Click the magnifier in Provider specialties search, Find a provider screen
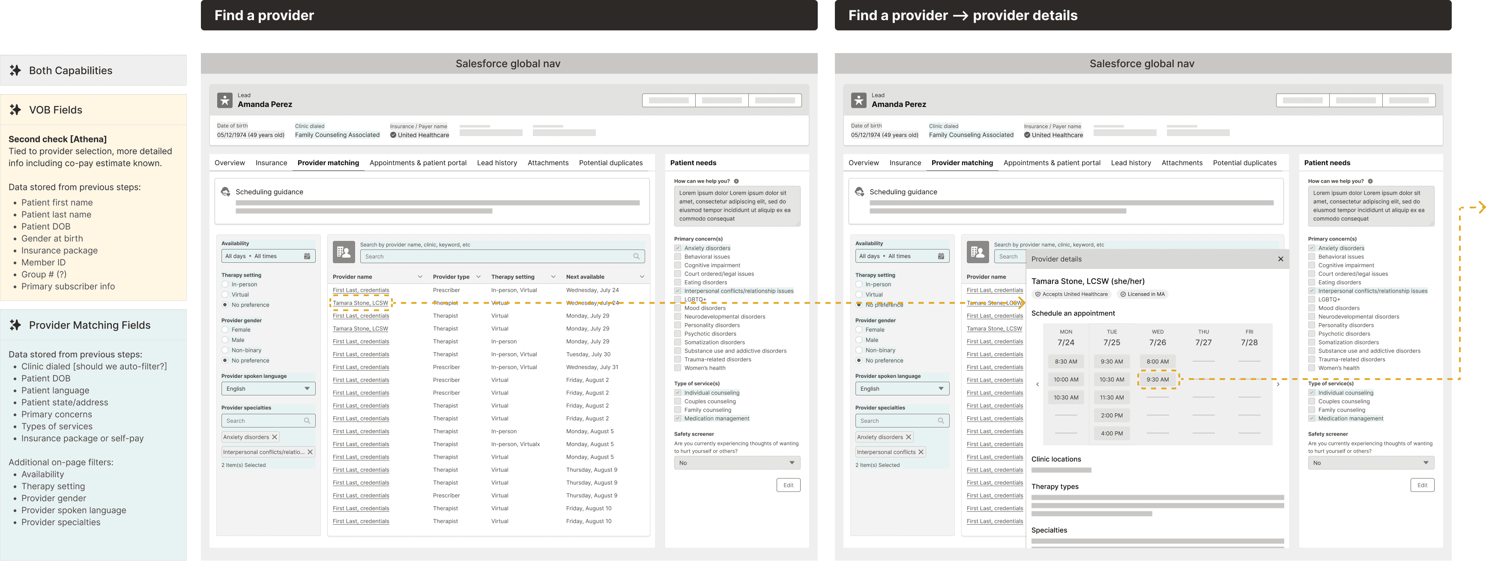This screenshot has width=1486, height=561. tap(307, 421)
